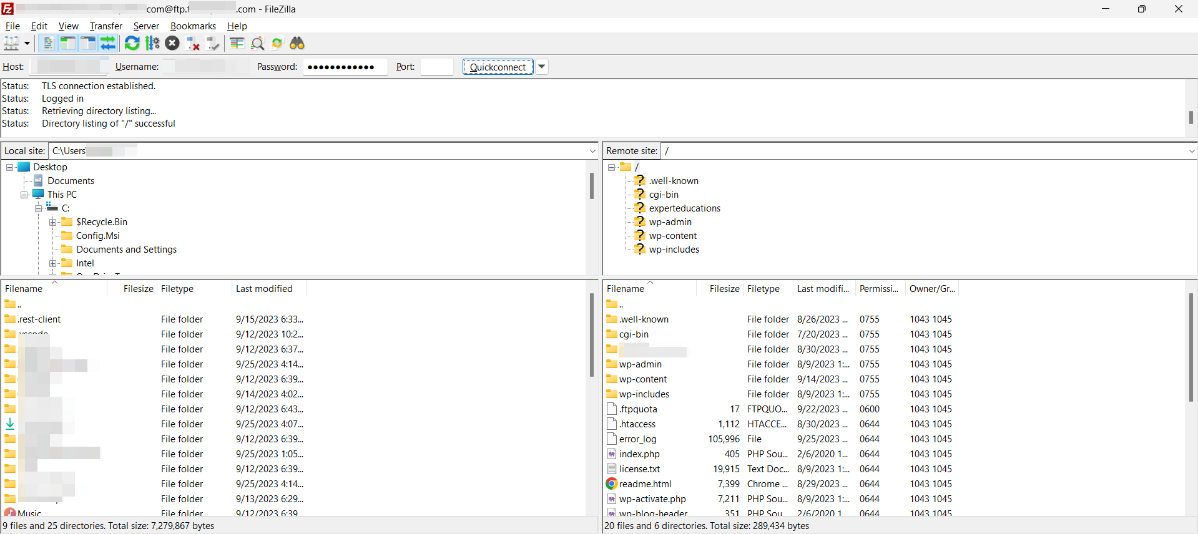Open the Transfer menu

[106, 26]
